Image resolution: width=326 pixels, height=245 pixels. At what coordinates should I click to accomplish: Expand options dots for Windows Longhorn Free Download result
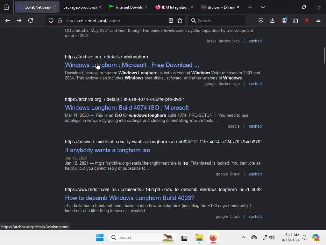pyautogui.click(x=244, y=84)
